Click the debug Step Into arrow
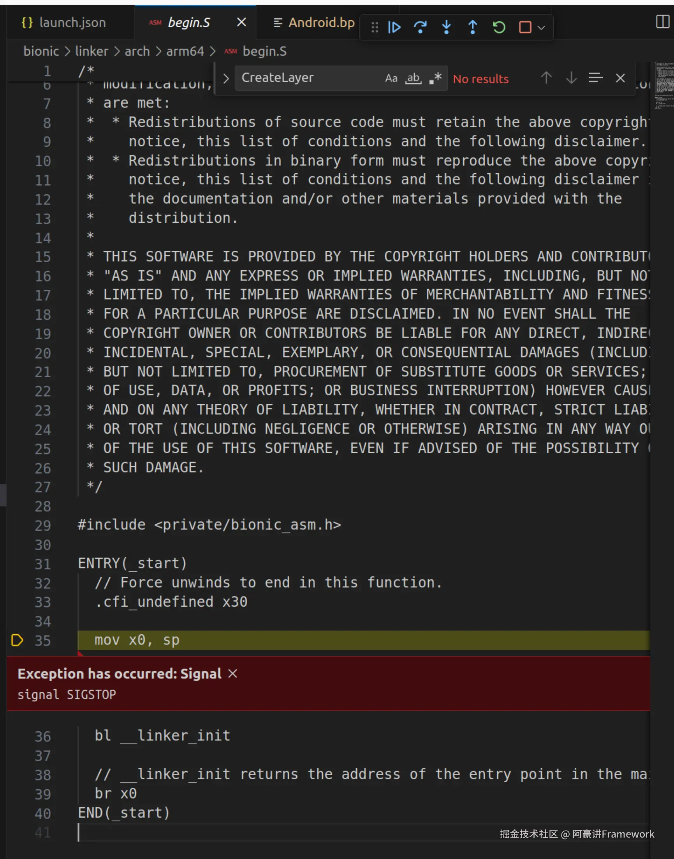 [x=446, y=27]
